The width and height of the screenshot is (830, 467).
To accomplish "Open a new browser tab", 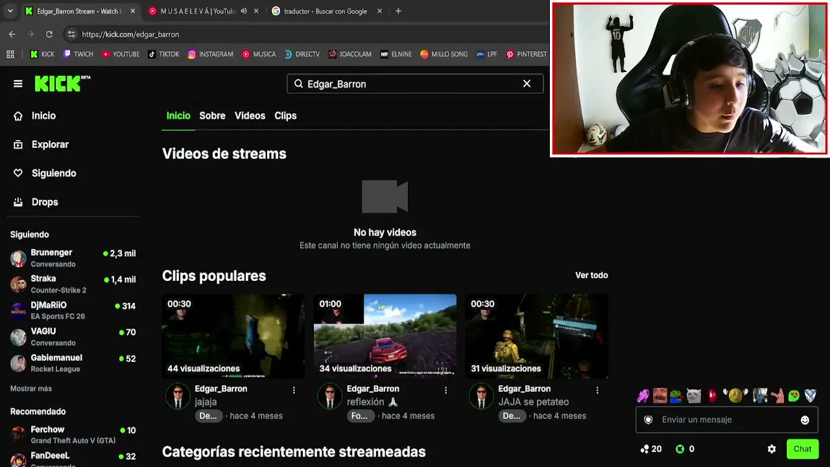I will pos(398,11).
